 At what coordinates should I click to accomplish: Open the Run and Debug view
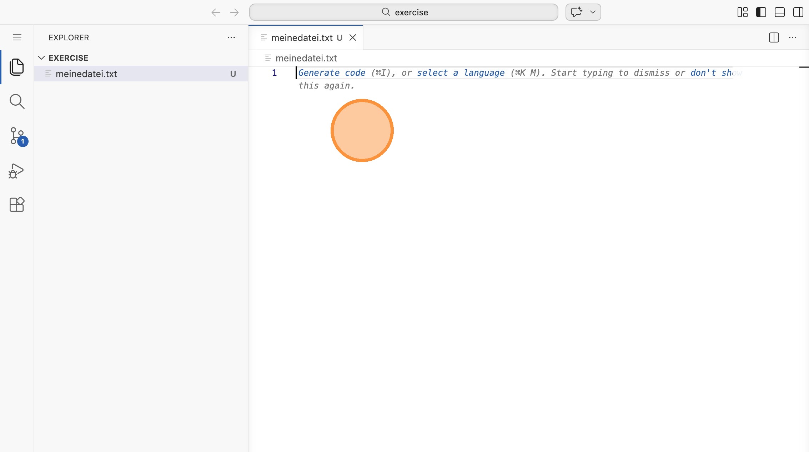tap(17, 171)
